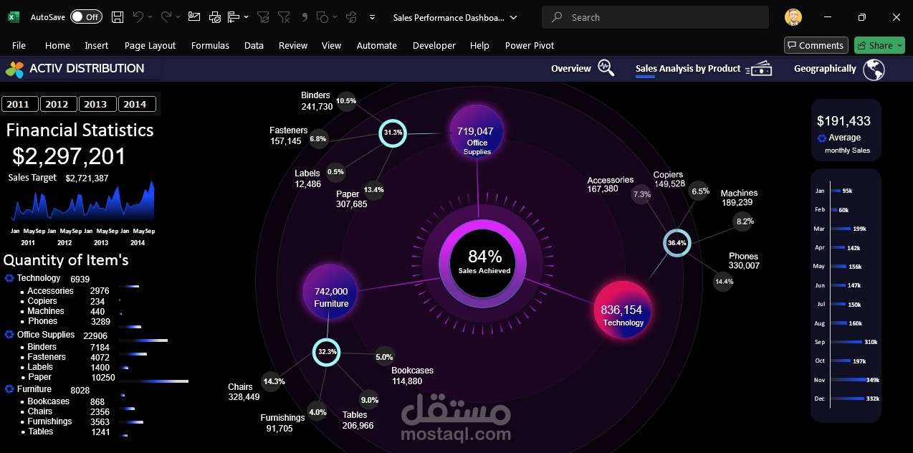Expand the Share button dropdown arrow
The height and width of the screenshot is (453, 913).
[900, 45]
